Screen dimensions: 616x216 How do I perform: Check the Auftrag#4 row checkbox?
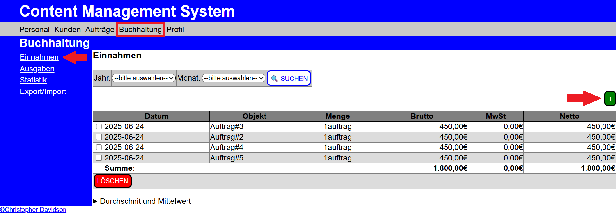click(x=99, y=147)
